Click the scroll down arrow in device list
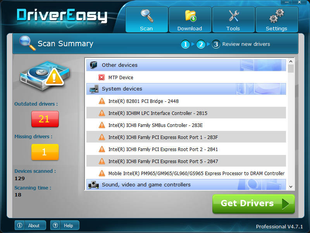Screen dimensions: 310x233 click(x=291, y=187)
